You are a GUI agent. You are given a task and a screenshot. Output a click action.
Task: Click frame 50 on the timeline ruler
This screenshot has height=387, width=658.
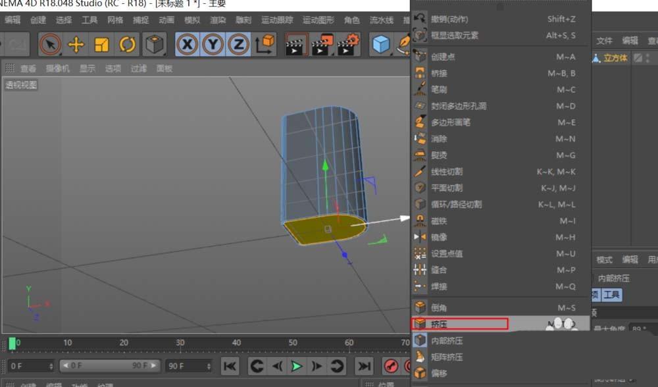pos(293,343)
